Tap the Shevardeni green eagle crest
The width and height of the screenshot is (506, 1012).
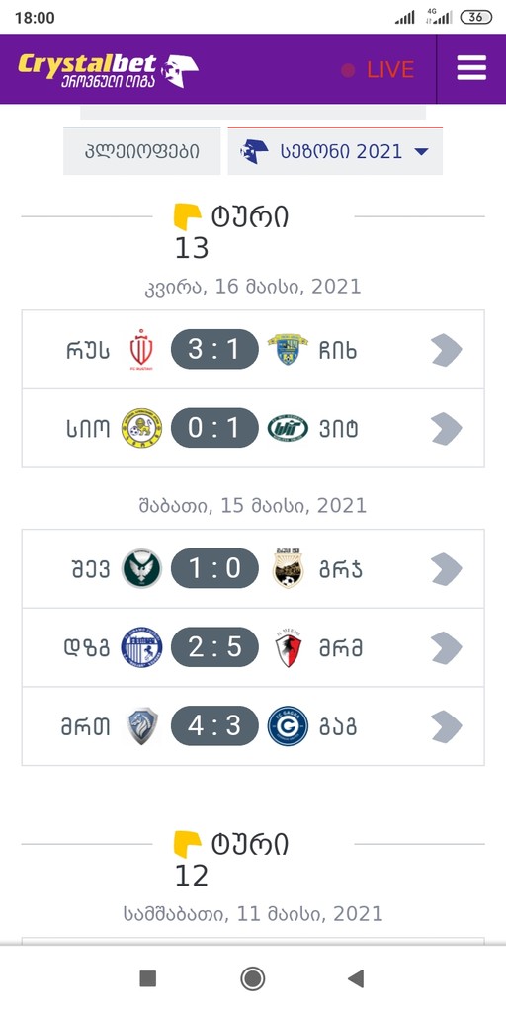pos(142,568)
